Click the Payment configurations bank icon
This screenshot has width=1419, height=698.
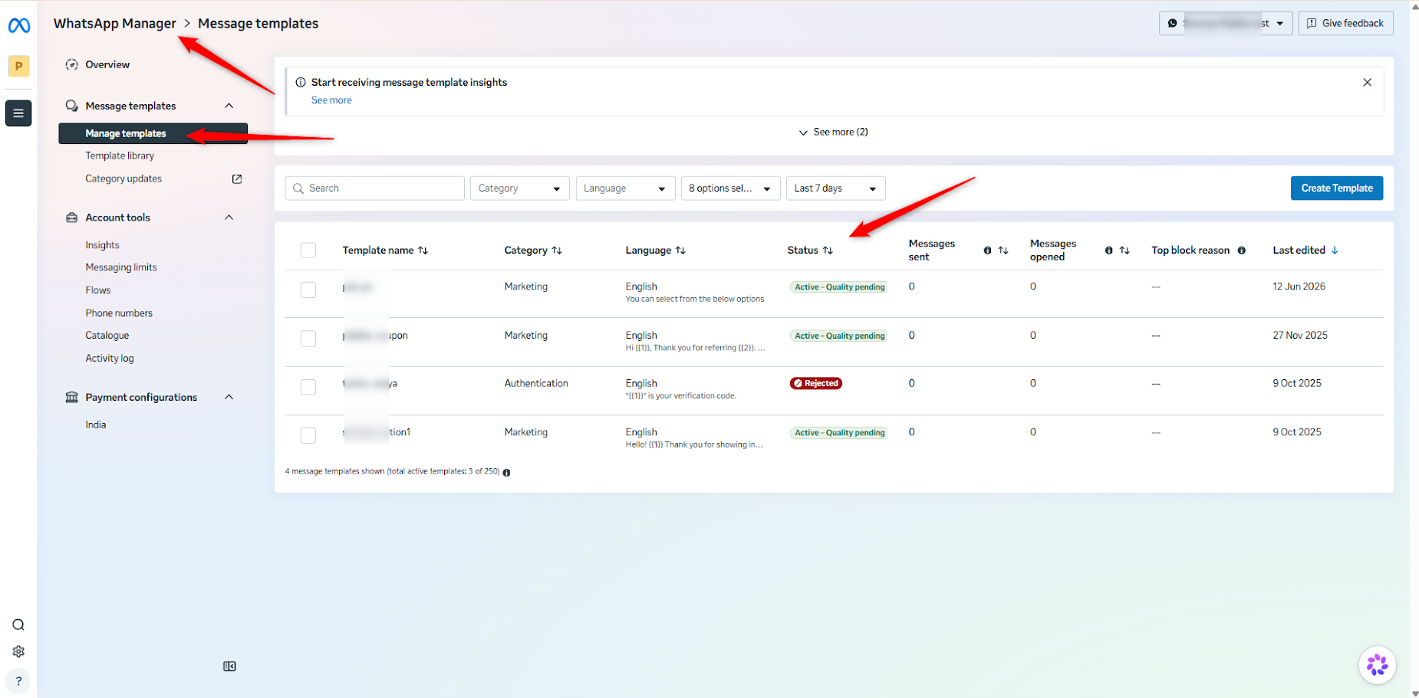point(71,397)
